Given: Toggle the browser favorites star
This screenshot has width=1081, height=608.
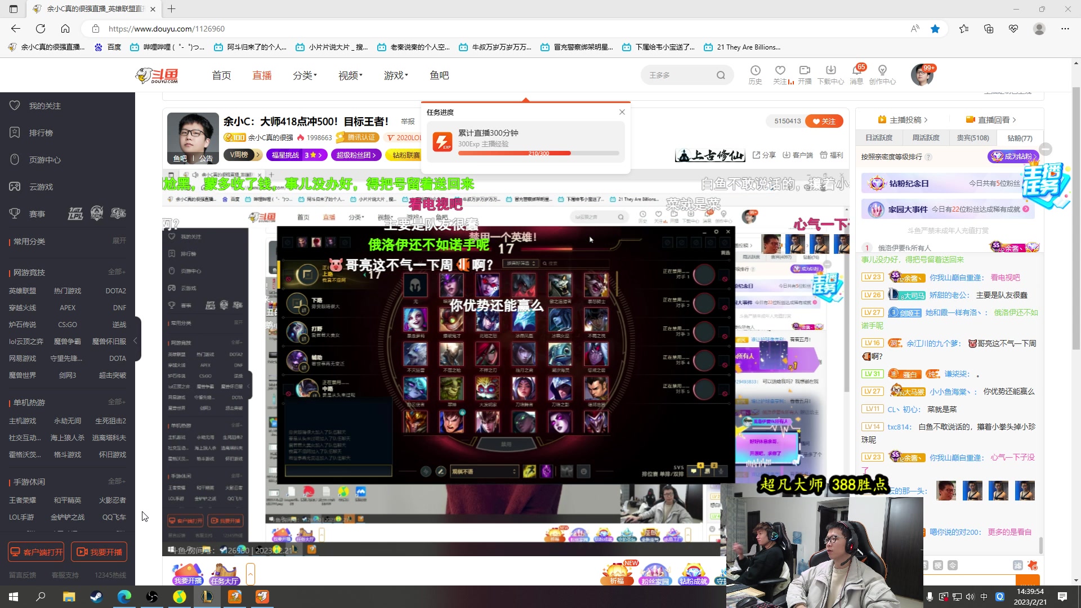Looking at the screenshot, I should pyautogui.click(x=935, y=29).
